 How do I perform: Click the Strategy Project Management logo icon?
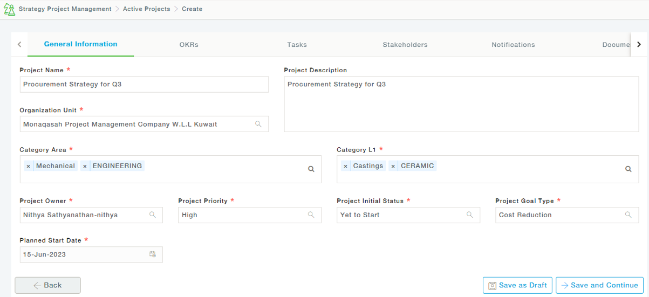point(9,9)
